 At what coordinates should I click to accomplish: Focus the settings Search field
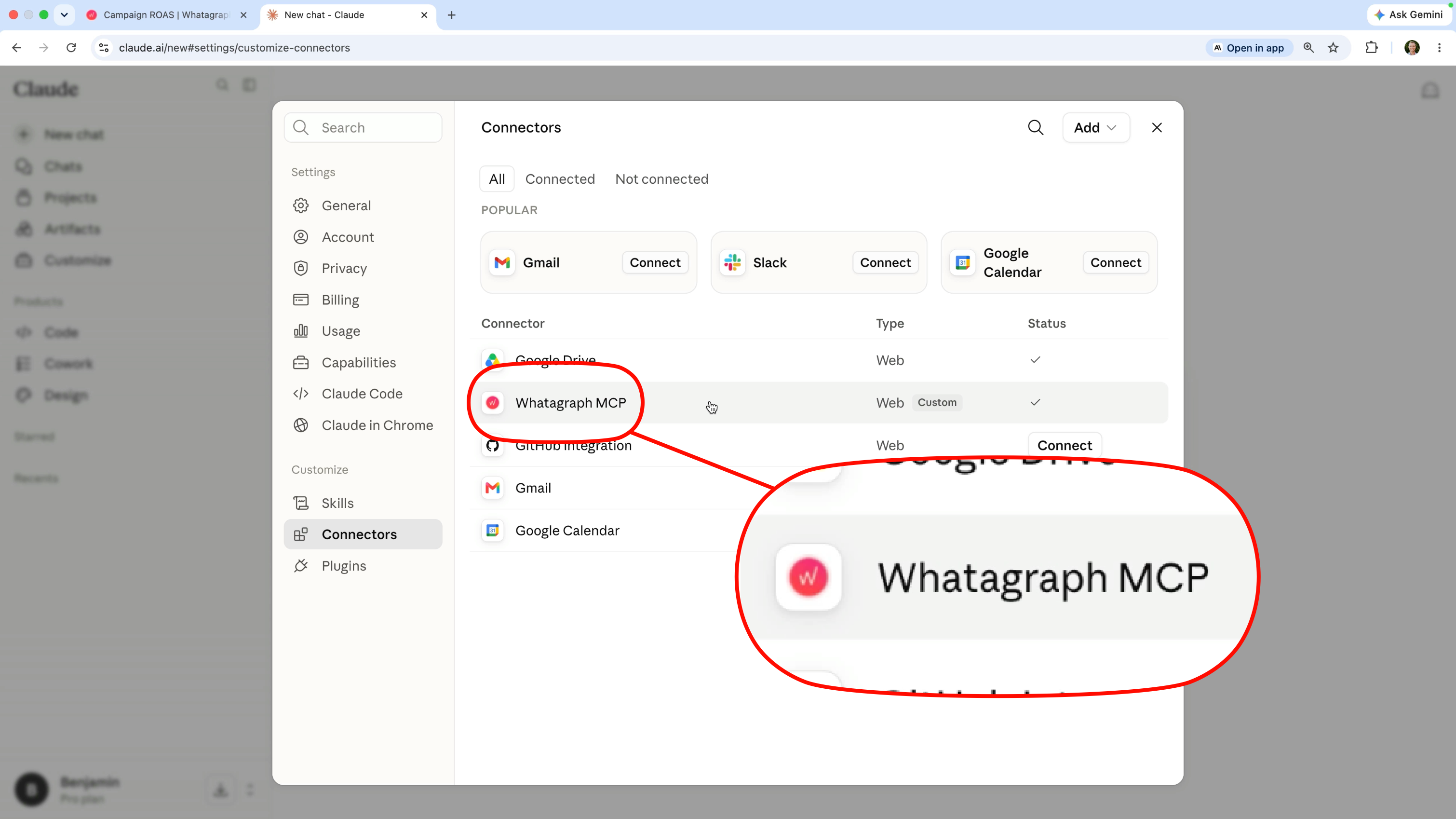(x=363, y=128)
